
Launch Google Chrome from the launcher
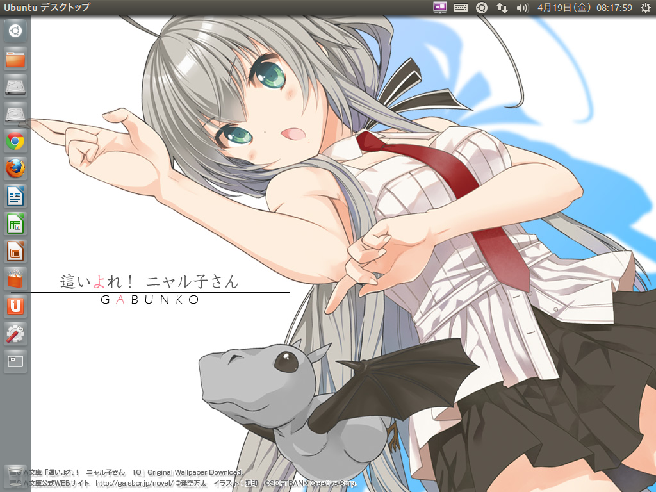click(15, 142)
